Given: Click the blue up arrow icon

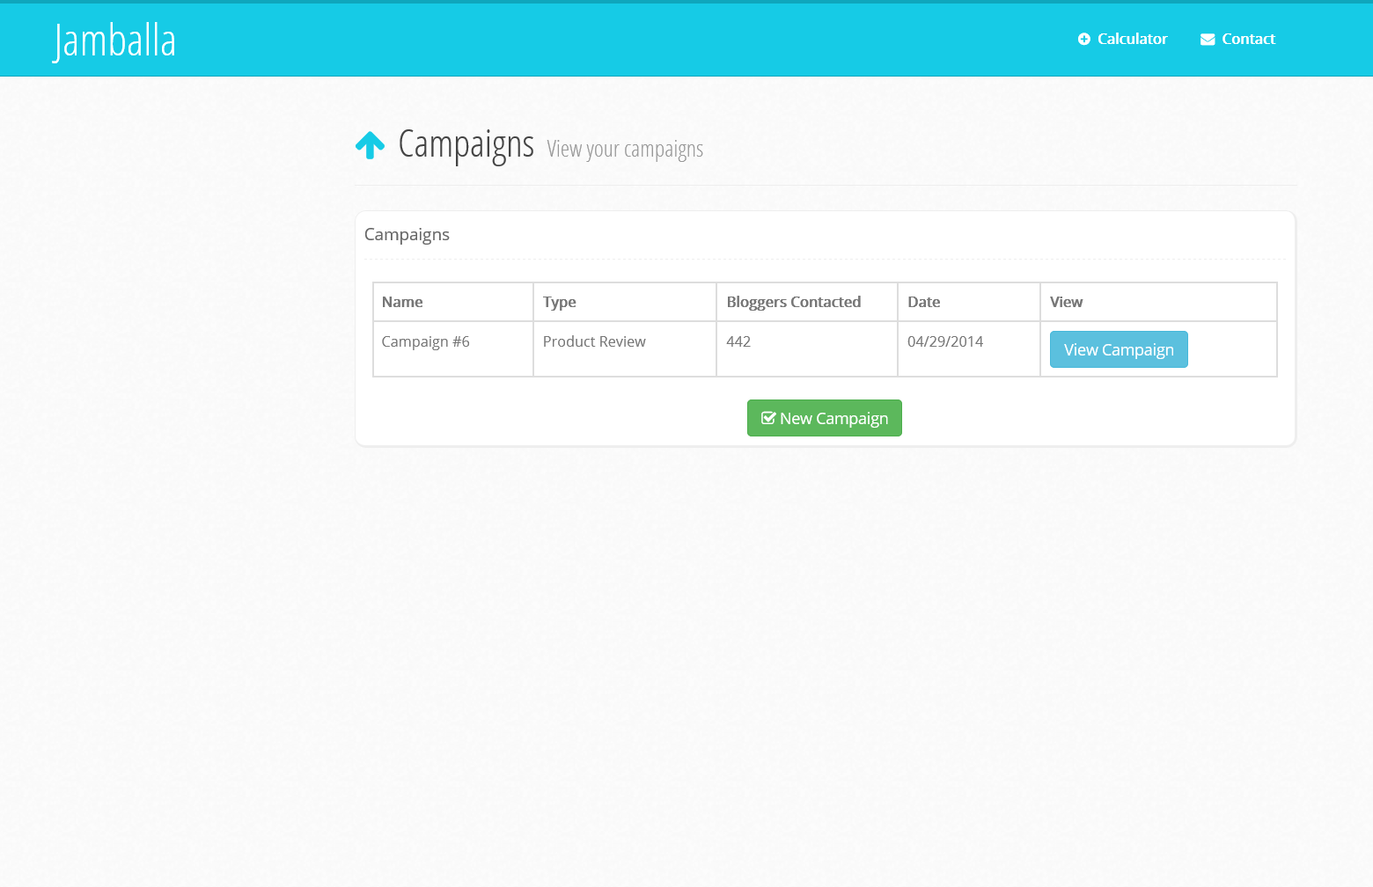Looking at the screenshot, I should 370,145.
